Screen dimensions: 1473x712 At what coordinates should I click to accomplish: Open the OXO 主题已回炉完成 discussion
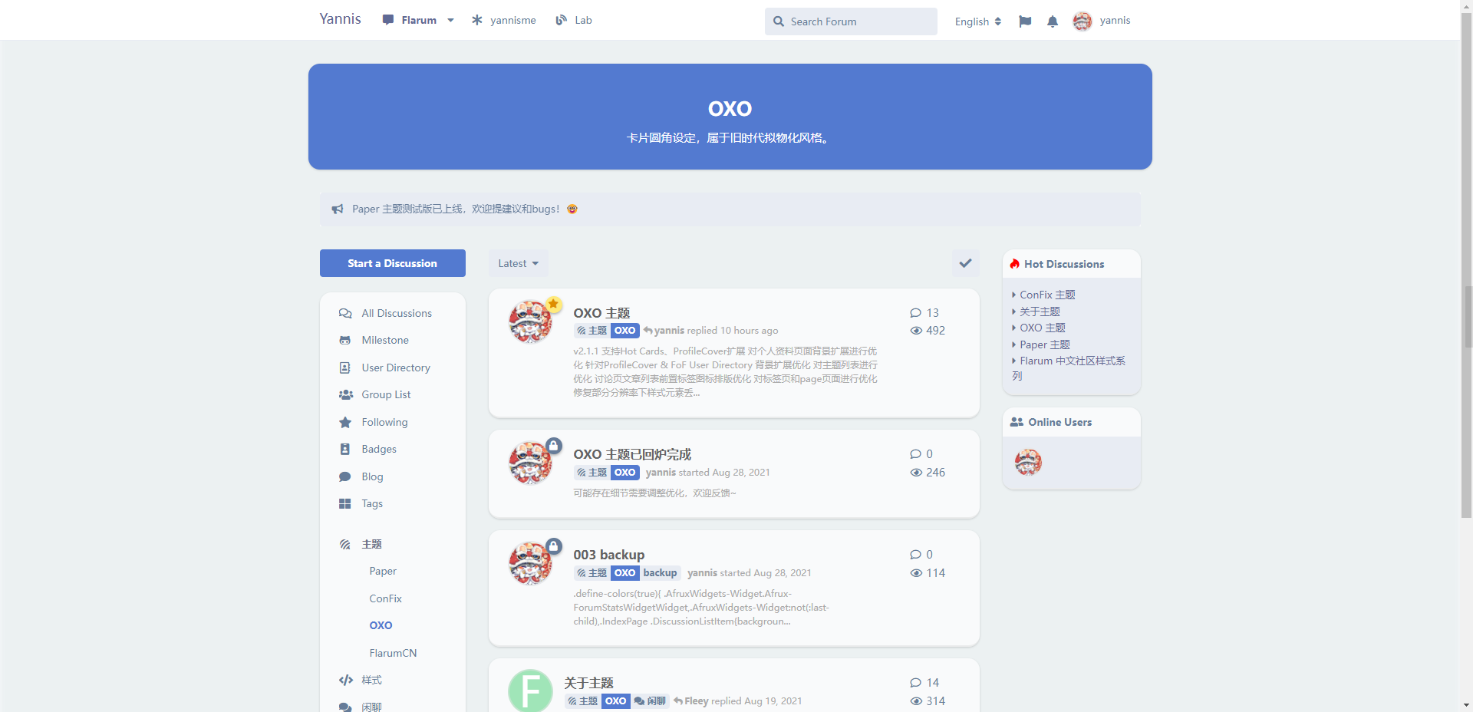click(x=632, y=454)
